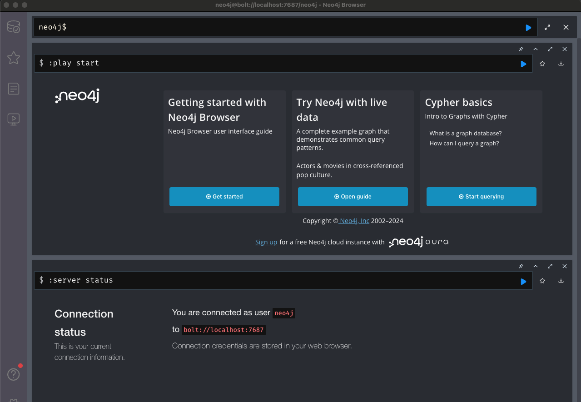
Task: Run the query in main editor
Action: click(x=528, y=28)
